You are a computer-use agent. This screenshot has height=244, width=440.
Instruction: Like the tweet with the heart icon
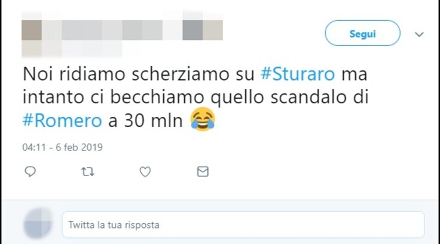coord(145,171)
